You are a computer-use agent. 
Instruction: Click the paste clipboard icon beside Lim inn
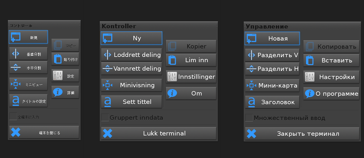tap(172, 60)
